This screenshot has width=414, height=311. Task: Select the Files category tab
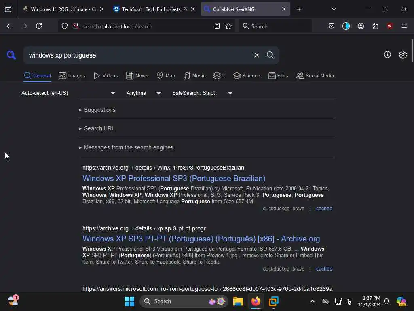click(278, 76)
